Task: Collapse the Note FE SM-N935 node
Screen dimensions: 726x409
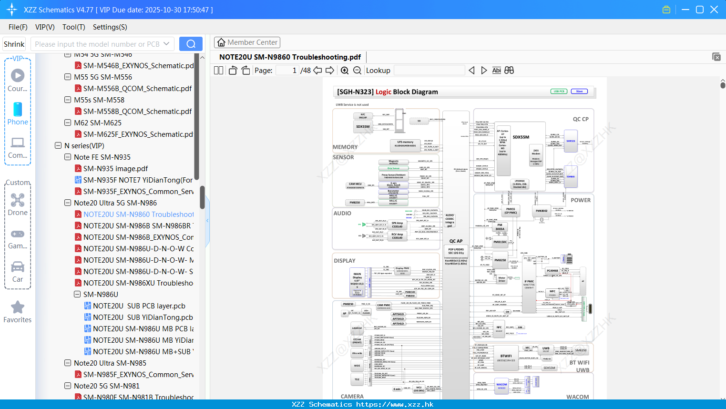Action: tap(68, 157)
